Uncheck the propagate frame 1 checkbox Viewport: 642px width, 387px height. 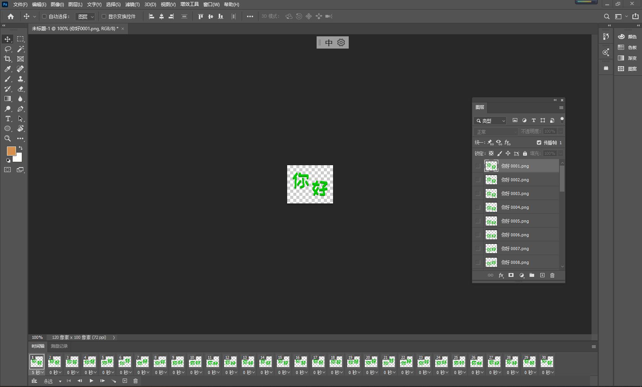(539, 143)
